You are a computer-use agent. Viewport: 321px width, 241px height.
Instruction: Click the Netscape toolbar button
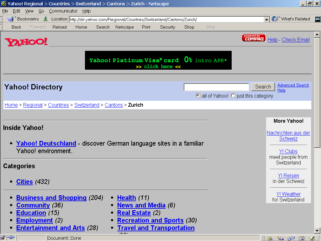pos(124,27)
